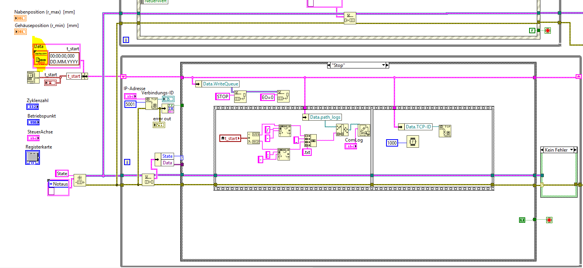
Task: Click the TCP Open Connection node
Action: (x=151, y=103)
